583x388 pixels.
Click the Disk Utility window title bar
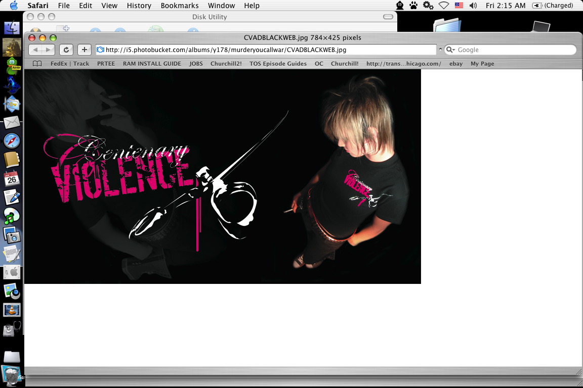210,17
